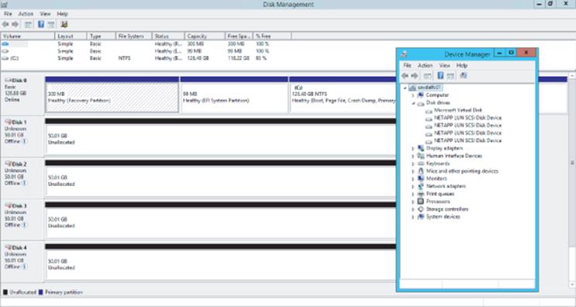Screen dimensions: 576x307
Task: Open Help menu in Device Manager
Action: (x=462, y=65)
